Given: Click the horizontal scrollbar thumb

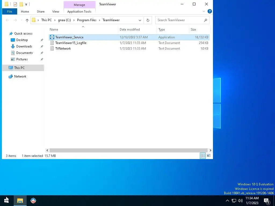Looking at the screenshot, I should click(129, 150).
